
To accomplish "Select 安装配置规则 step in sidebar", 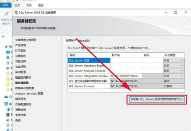I will point(23,104).
